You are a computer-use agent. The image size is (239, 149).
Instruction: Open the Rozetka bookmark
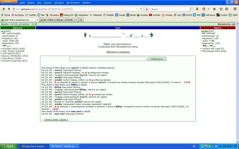click(142, 15)
